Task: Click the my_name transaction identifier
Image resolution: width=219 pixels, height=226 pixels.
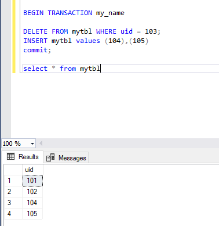Action: pyautogui.click(x=110, y=13)
